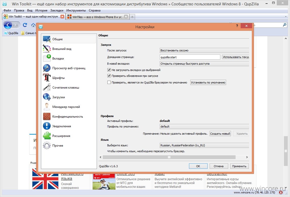Viewport: 290px width, 197px height.
Task: Click the AdBlock icon in status bar
Action: tap(281, 193)
